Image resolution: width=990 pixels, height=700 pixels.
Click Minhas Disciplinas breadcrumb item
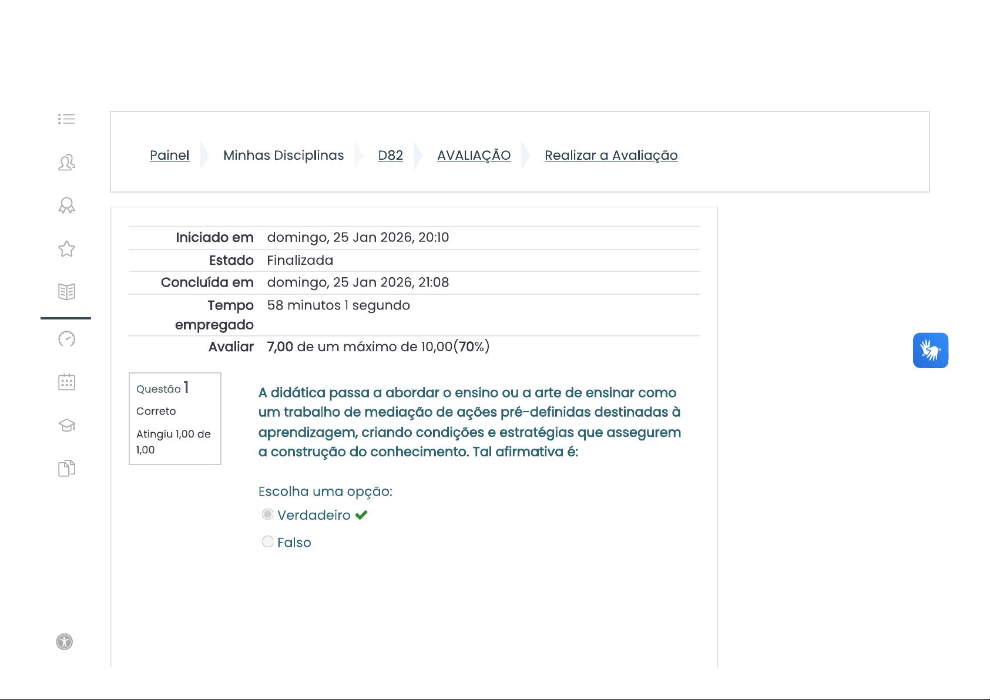[x=283, y=155]
